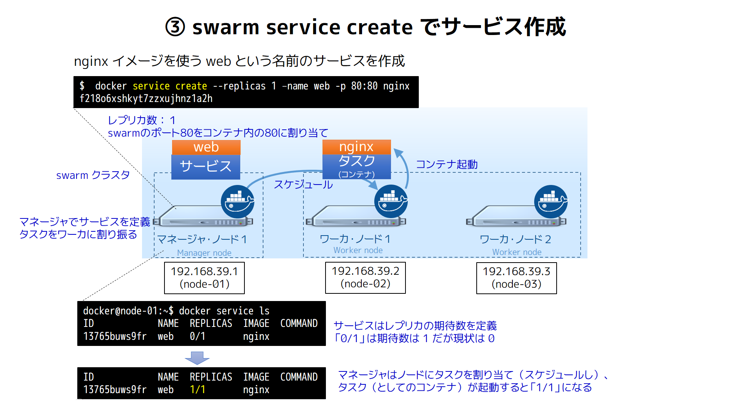Viewport: 731px width, 411px height.
Task: Select the worker node 1 server graphic
Action: pos(356,217)
